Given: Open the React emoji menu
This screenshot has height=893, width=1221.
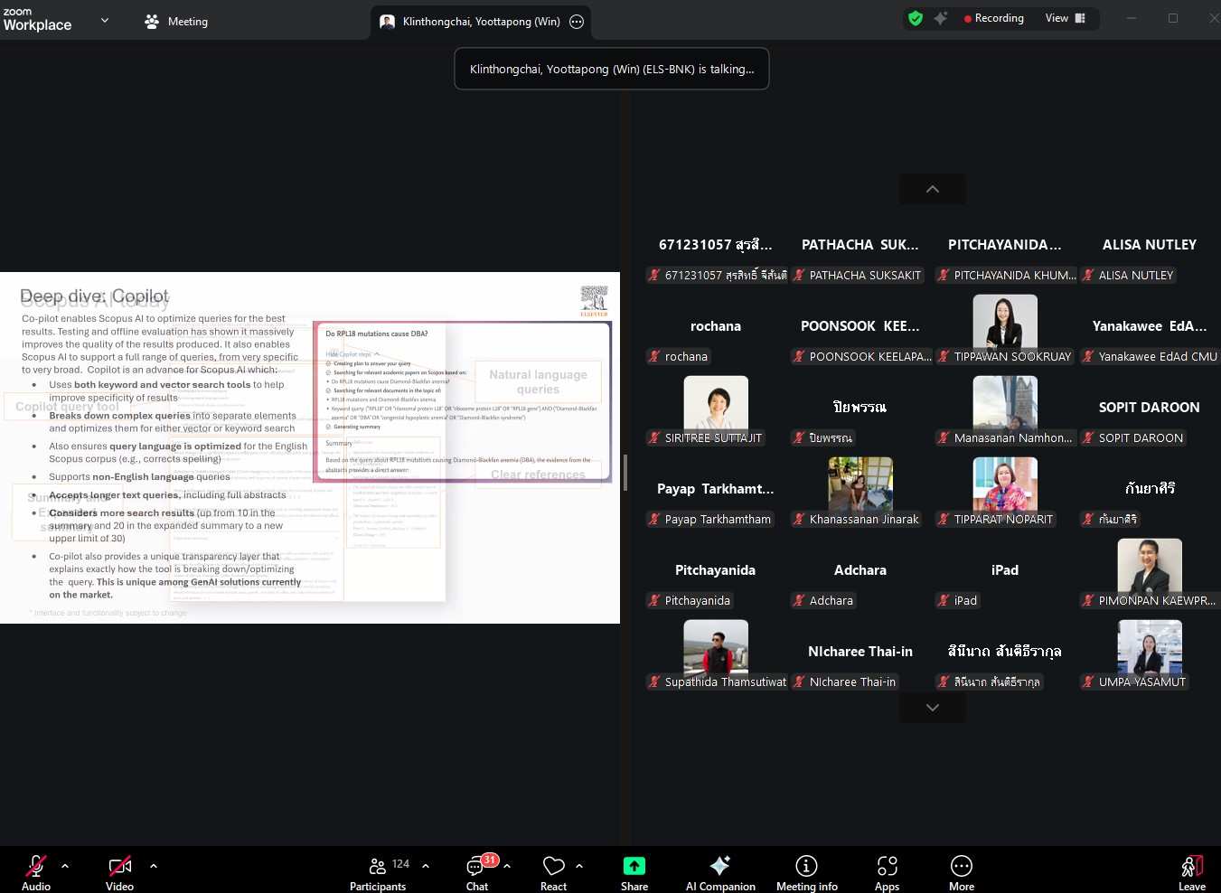Looking at the screenshot, I should [553, 872].
